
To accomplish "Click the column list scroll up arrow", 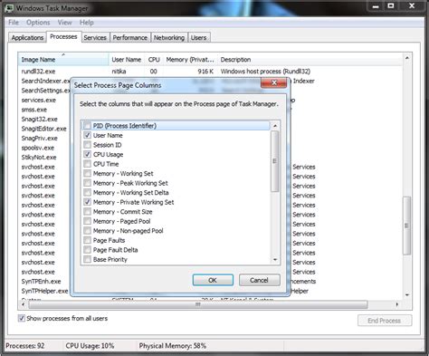I will [275, 126].
